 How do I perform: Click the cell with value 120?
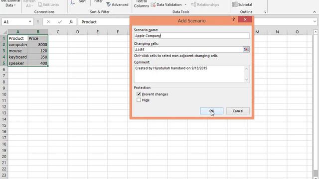click(x=38, y=51)
